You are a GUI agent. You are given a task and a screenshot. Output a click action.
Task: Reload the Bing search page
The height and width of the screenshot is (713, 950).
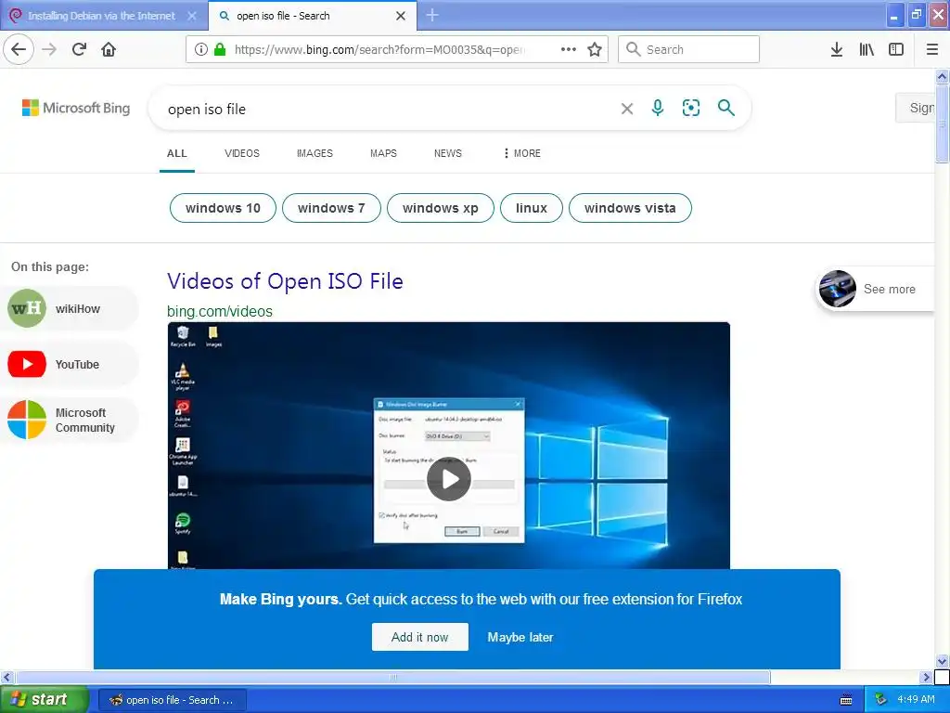[79, 49]
